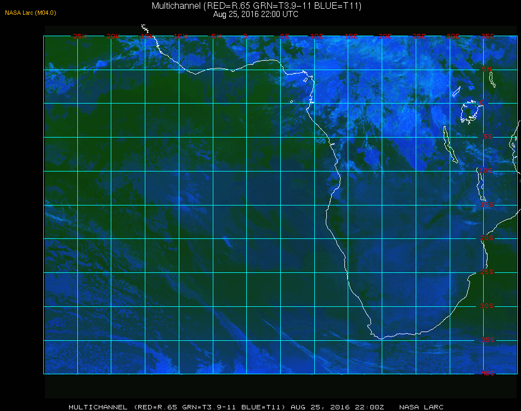Select the "40S" latitude label

(488, 373)
